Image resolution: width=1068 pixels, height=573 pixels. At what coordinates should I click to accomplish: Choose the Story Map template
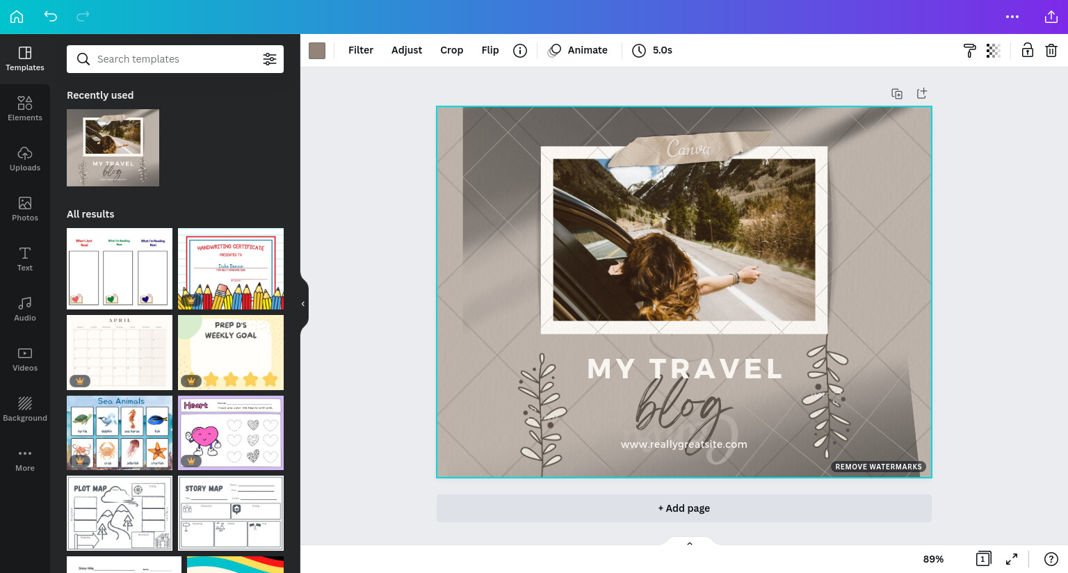pos(231,513)
